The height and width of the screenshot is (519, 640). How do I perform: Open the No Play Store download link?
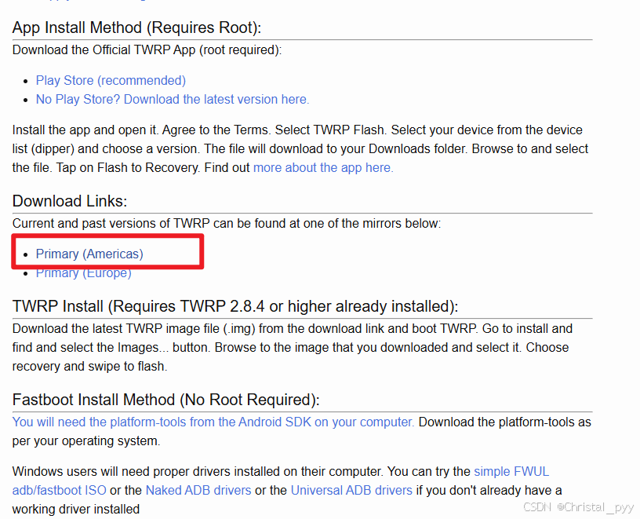173,99
